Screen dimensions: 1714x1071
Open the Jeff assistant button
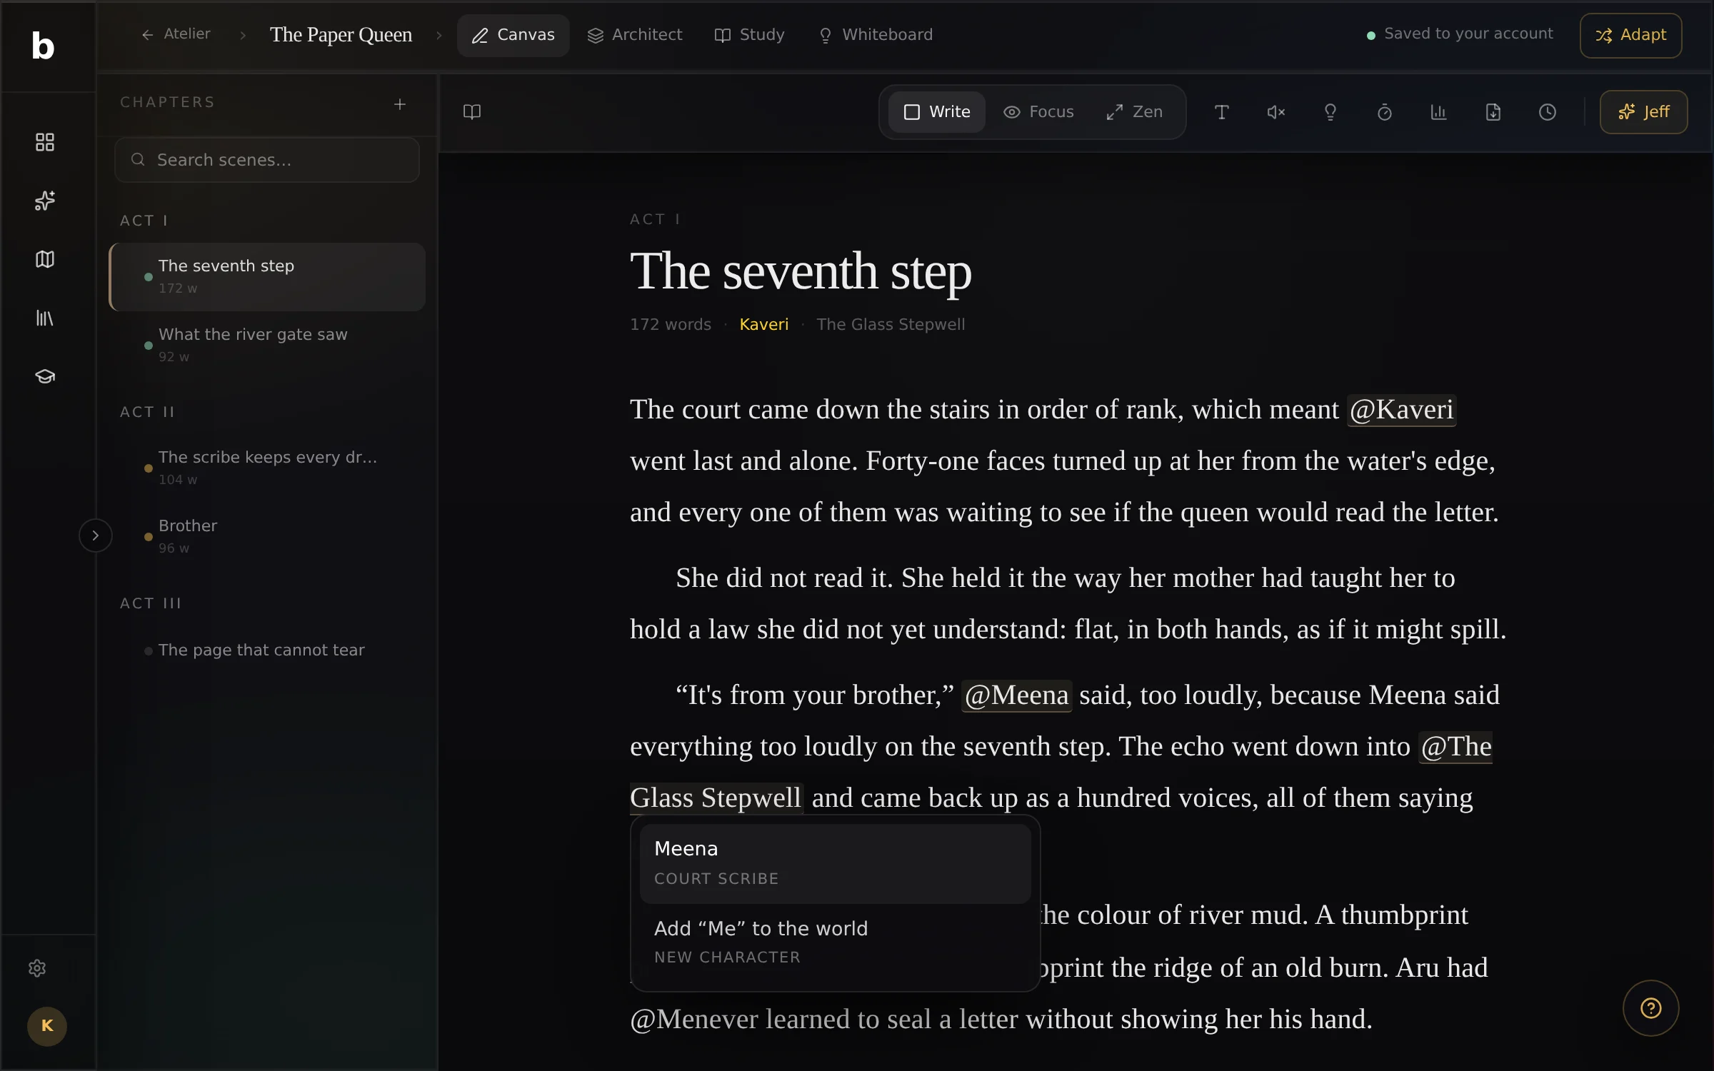point(1643,112)
